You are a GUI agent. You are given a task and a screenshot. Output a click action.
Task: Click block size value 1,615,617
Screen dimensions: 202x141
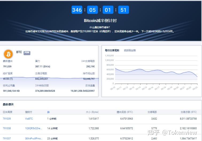[x=94, y=119]
